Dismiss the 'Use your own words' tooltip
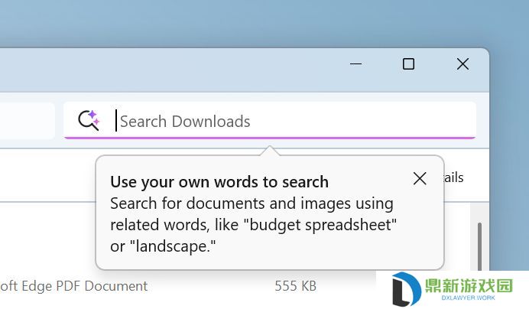529x309 pixels. coord(420,179)
